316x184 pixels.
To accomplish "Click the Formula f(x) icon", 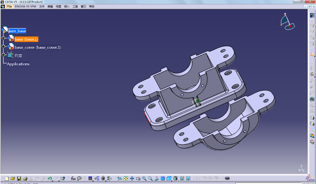I will (73, 178).
